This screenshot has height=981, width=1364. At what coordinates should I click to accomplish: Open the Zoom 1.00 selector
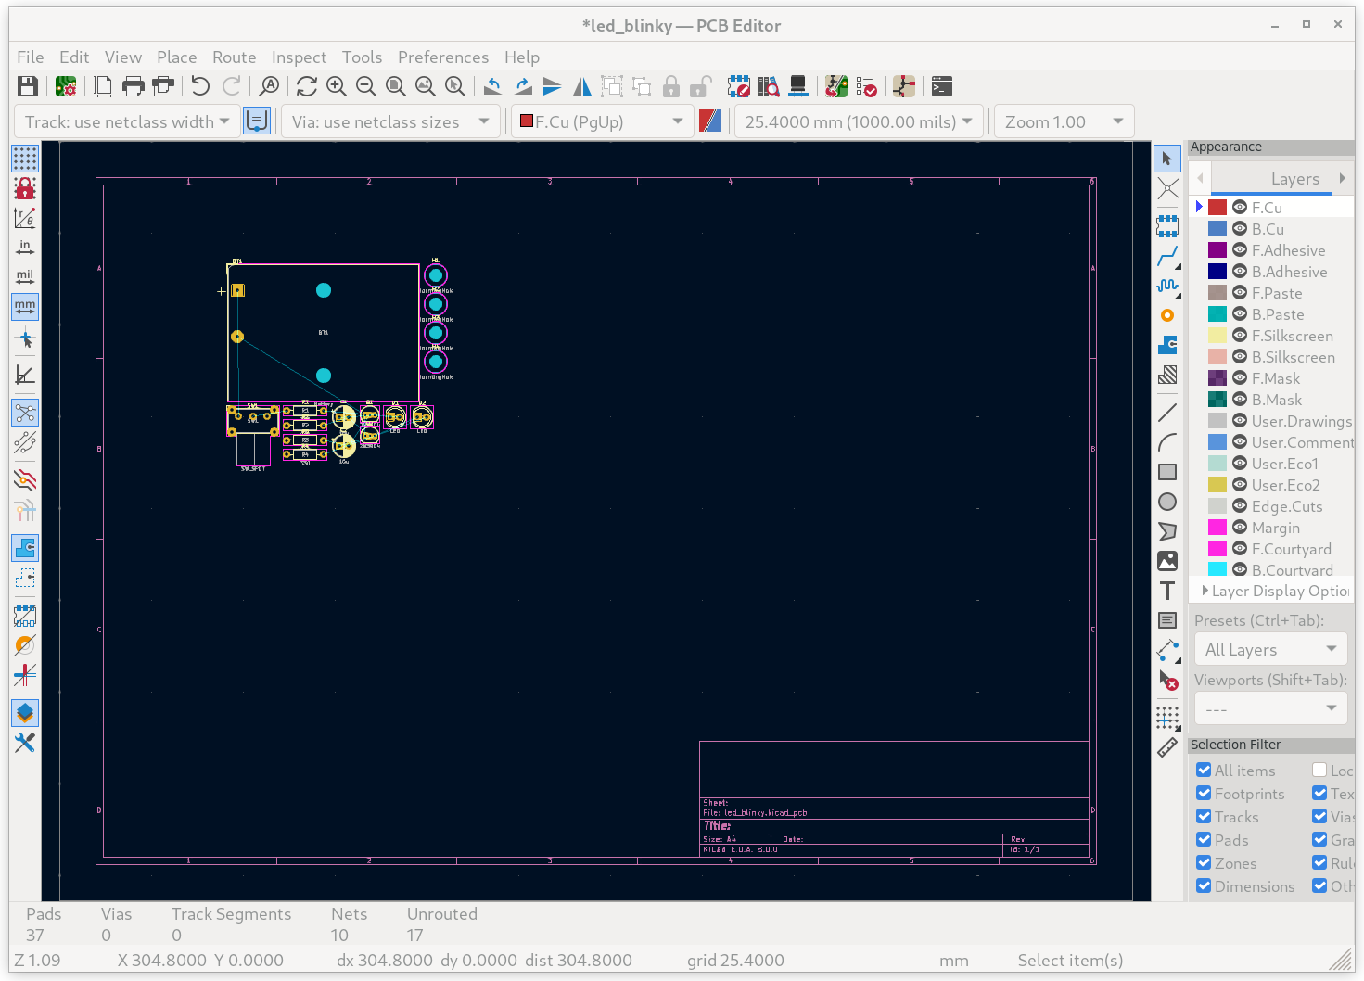point(1064,122)
